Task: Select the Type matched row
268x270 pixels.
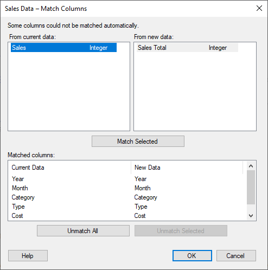Action: coord(127,207)
